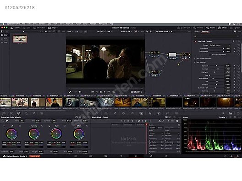Open the Magic Mask palette
Image resolution: width=242 pixels, height=181 pixels.
(x=141, y=113)
